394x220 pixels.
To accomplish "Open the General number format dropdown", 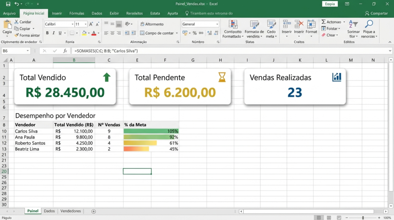I will (217, 24).
